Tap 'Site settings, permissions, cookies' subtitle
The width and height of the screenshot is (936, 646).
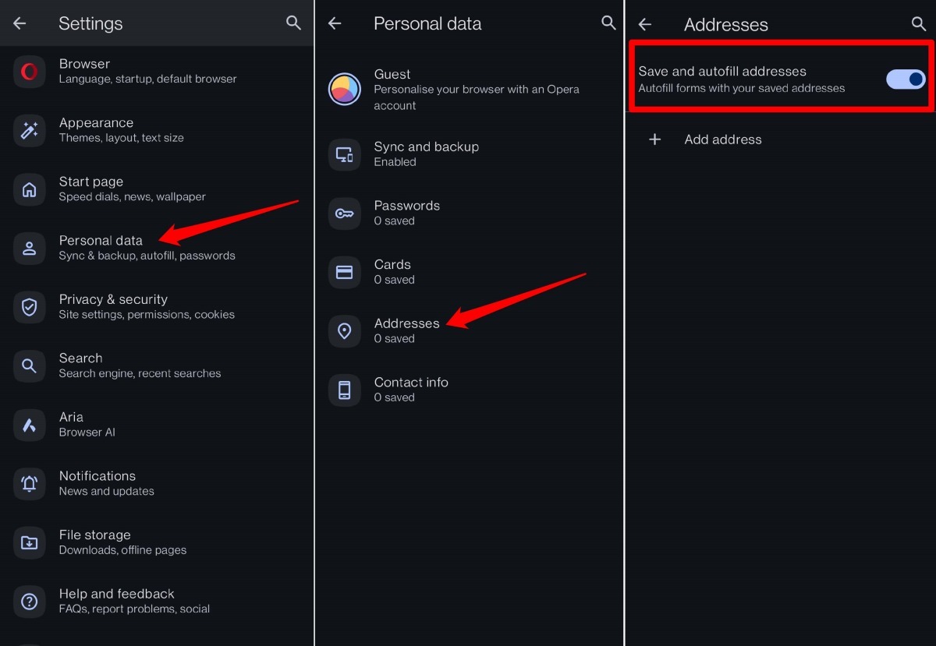[147, 315]
